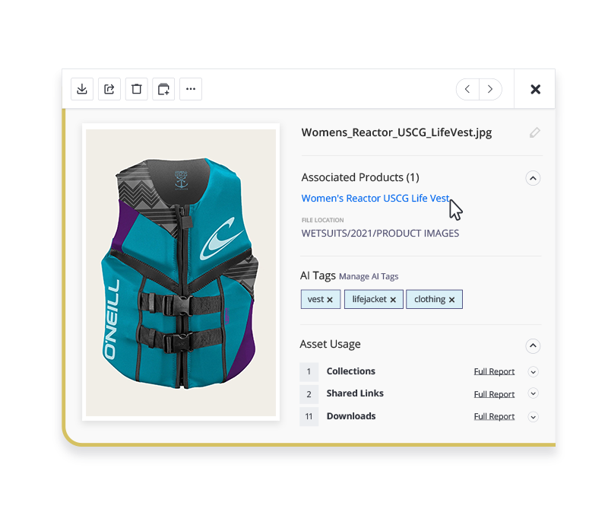Click the Downloads label
608x522 pixels.
pyautogui.click(x=351, y=416)
